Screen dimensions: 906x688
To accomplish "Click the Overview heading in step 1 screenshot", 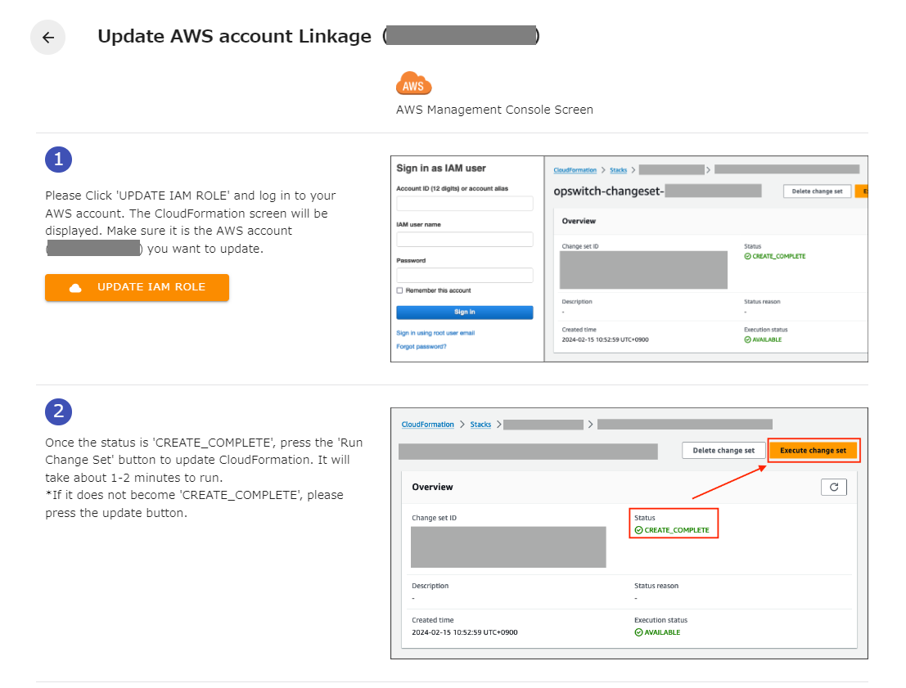I will tap(579, 221).
